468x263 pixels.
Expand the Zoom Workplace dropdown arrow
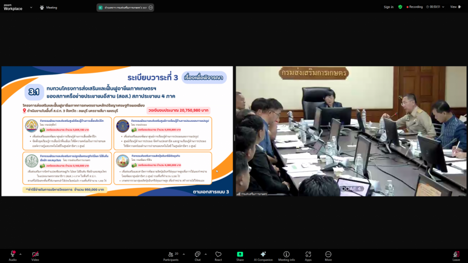tap(31, 8)
